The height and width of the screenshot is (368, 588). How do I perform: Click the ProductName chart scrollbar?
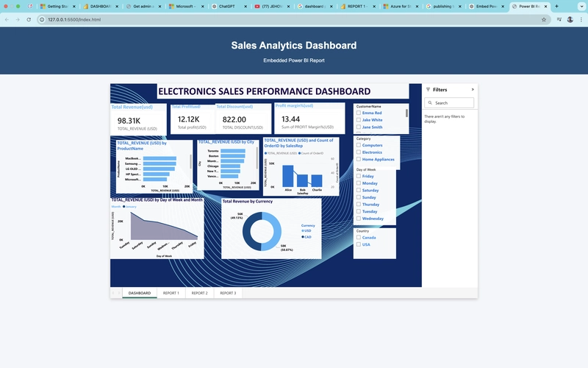pyautogui.click(x=190, y=161)
